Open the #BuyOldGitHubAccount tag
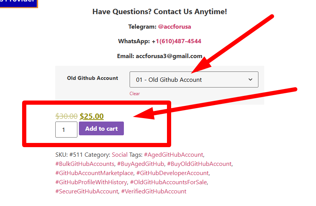 (199, 164)
